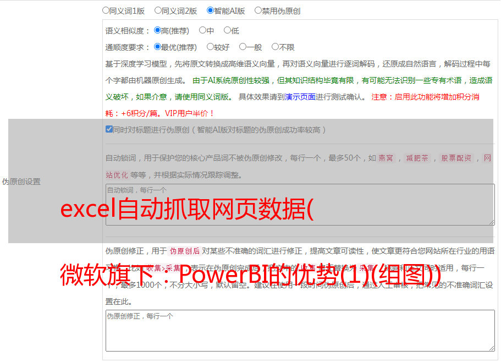Viewport: 501px width, 362px height.
Task: Set 通顺度要求 to 不限
Action: click(x=275, y=47)
